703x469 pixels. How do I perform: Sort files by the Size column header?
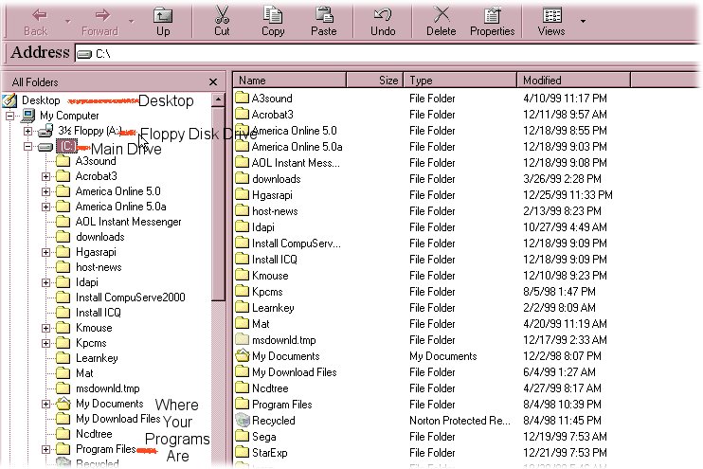[375, 81]
